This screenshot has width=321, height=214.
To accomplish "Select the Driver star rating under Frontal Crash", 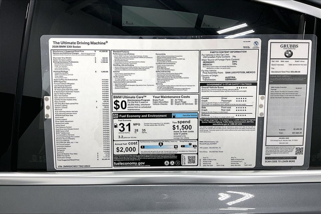I will (x=241, y=98).
